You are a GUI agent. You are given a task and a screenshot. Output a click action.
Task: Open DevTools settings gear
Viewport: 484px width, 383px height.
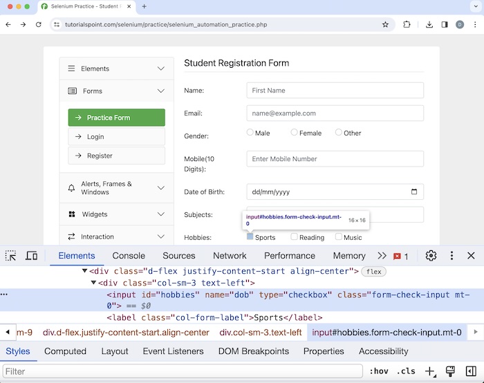tap(431, 256)
